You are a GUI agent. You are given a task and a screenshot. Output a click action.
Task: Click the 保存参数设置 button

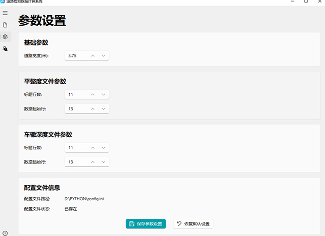[146, 223]
